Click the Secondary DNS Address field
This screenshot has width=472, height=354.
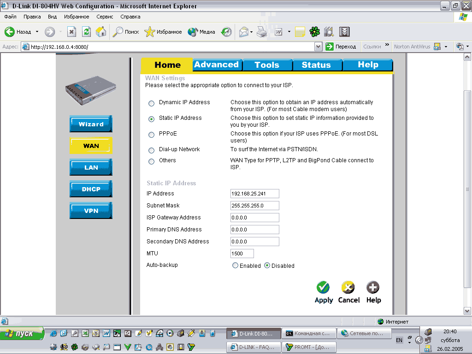point(254,242)
